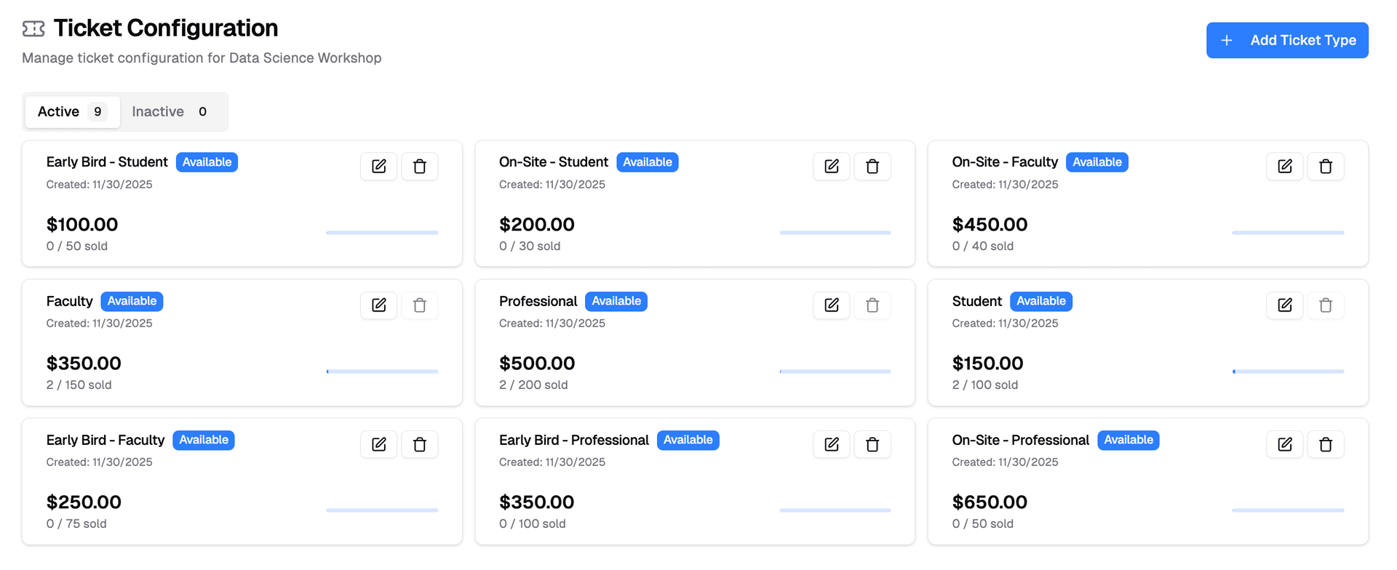Select the Active tab

[x=58, y=111]
